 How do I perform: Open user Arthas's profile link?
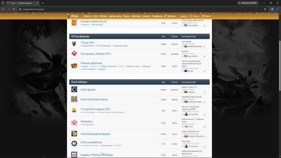coord(190,71)
